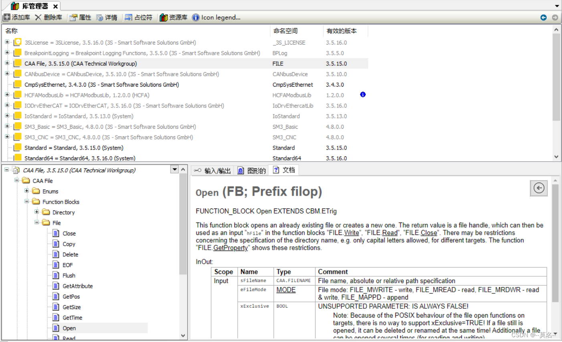Viewport: 562px width, 342px height.
Task: Expand the BreakpointLogging library entry
Action: 7,52
